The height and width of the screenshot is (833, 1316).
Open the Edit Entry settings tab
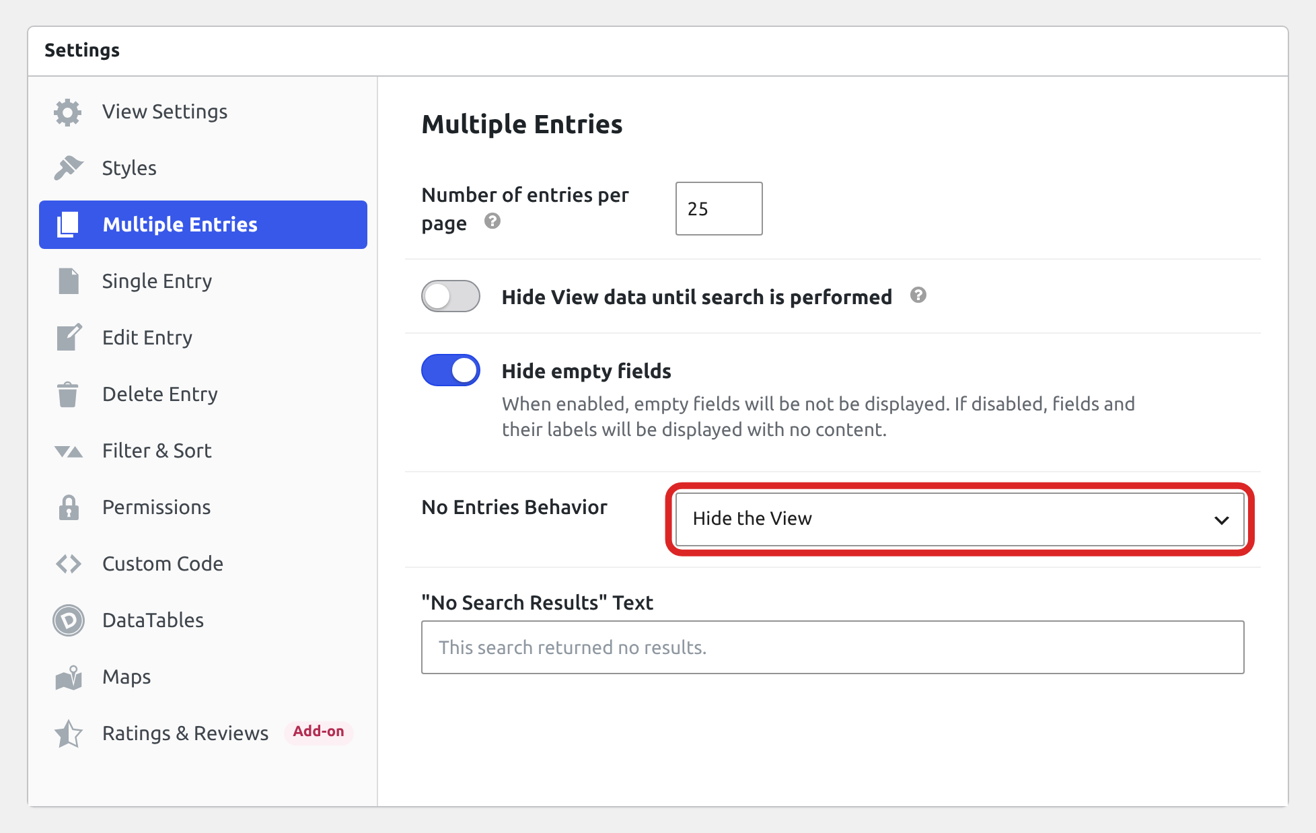[x=203, y=338]
